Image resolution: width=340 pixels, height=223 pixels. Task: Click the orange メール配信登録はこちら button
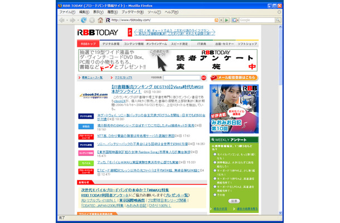234,77
